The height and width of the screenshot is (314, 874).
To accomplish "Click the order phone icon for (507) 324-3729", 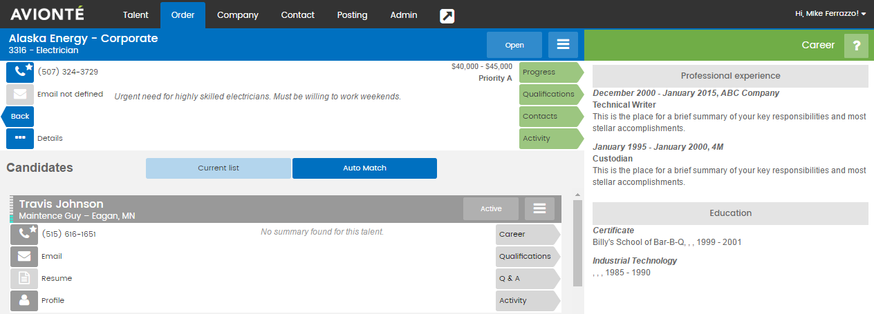I will 20,72.
